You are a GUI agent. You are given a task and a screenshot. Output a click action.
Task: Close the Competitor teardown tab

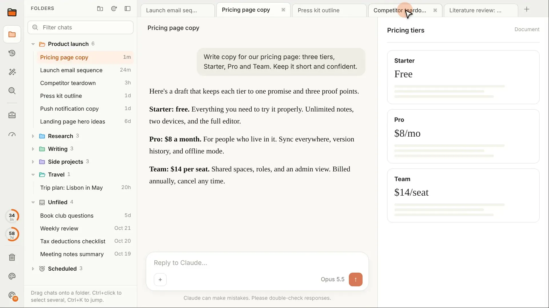[x=435, y=10]
